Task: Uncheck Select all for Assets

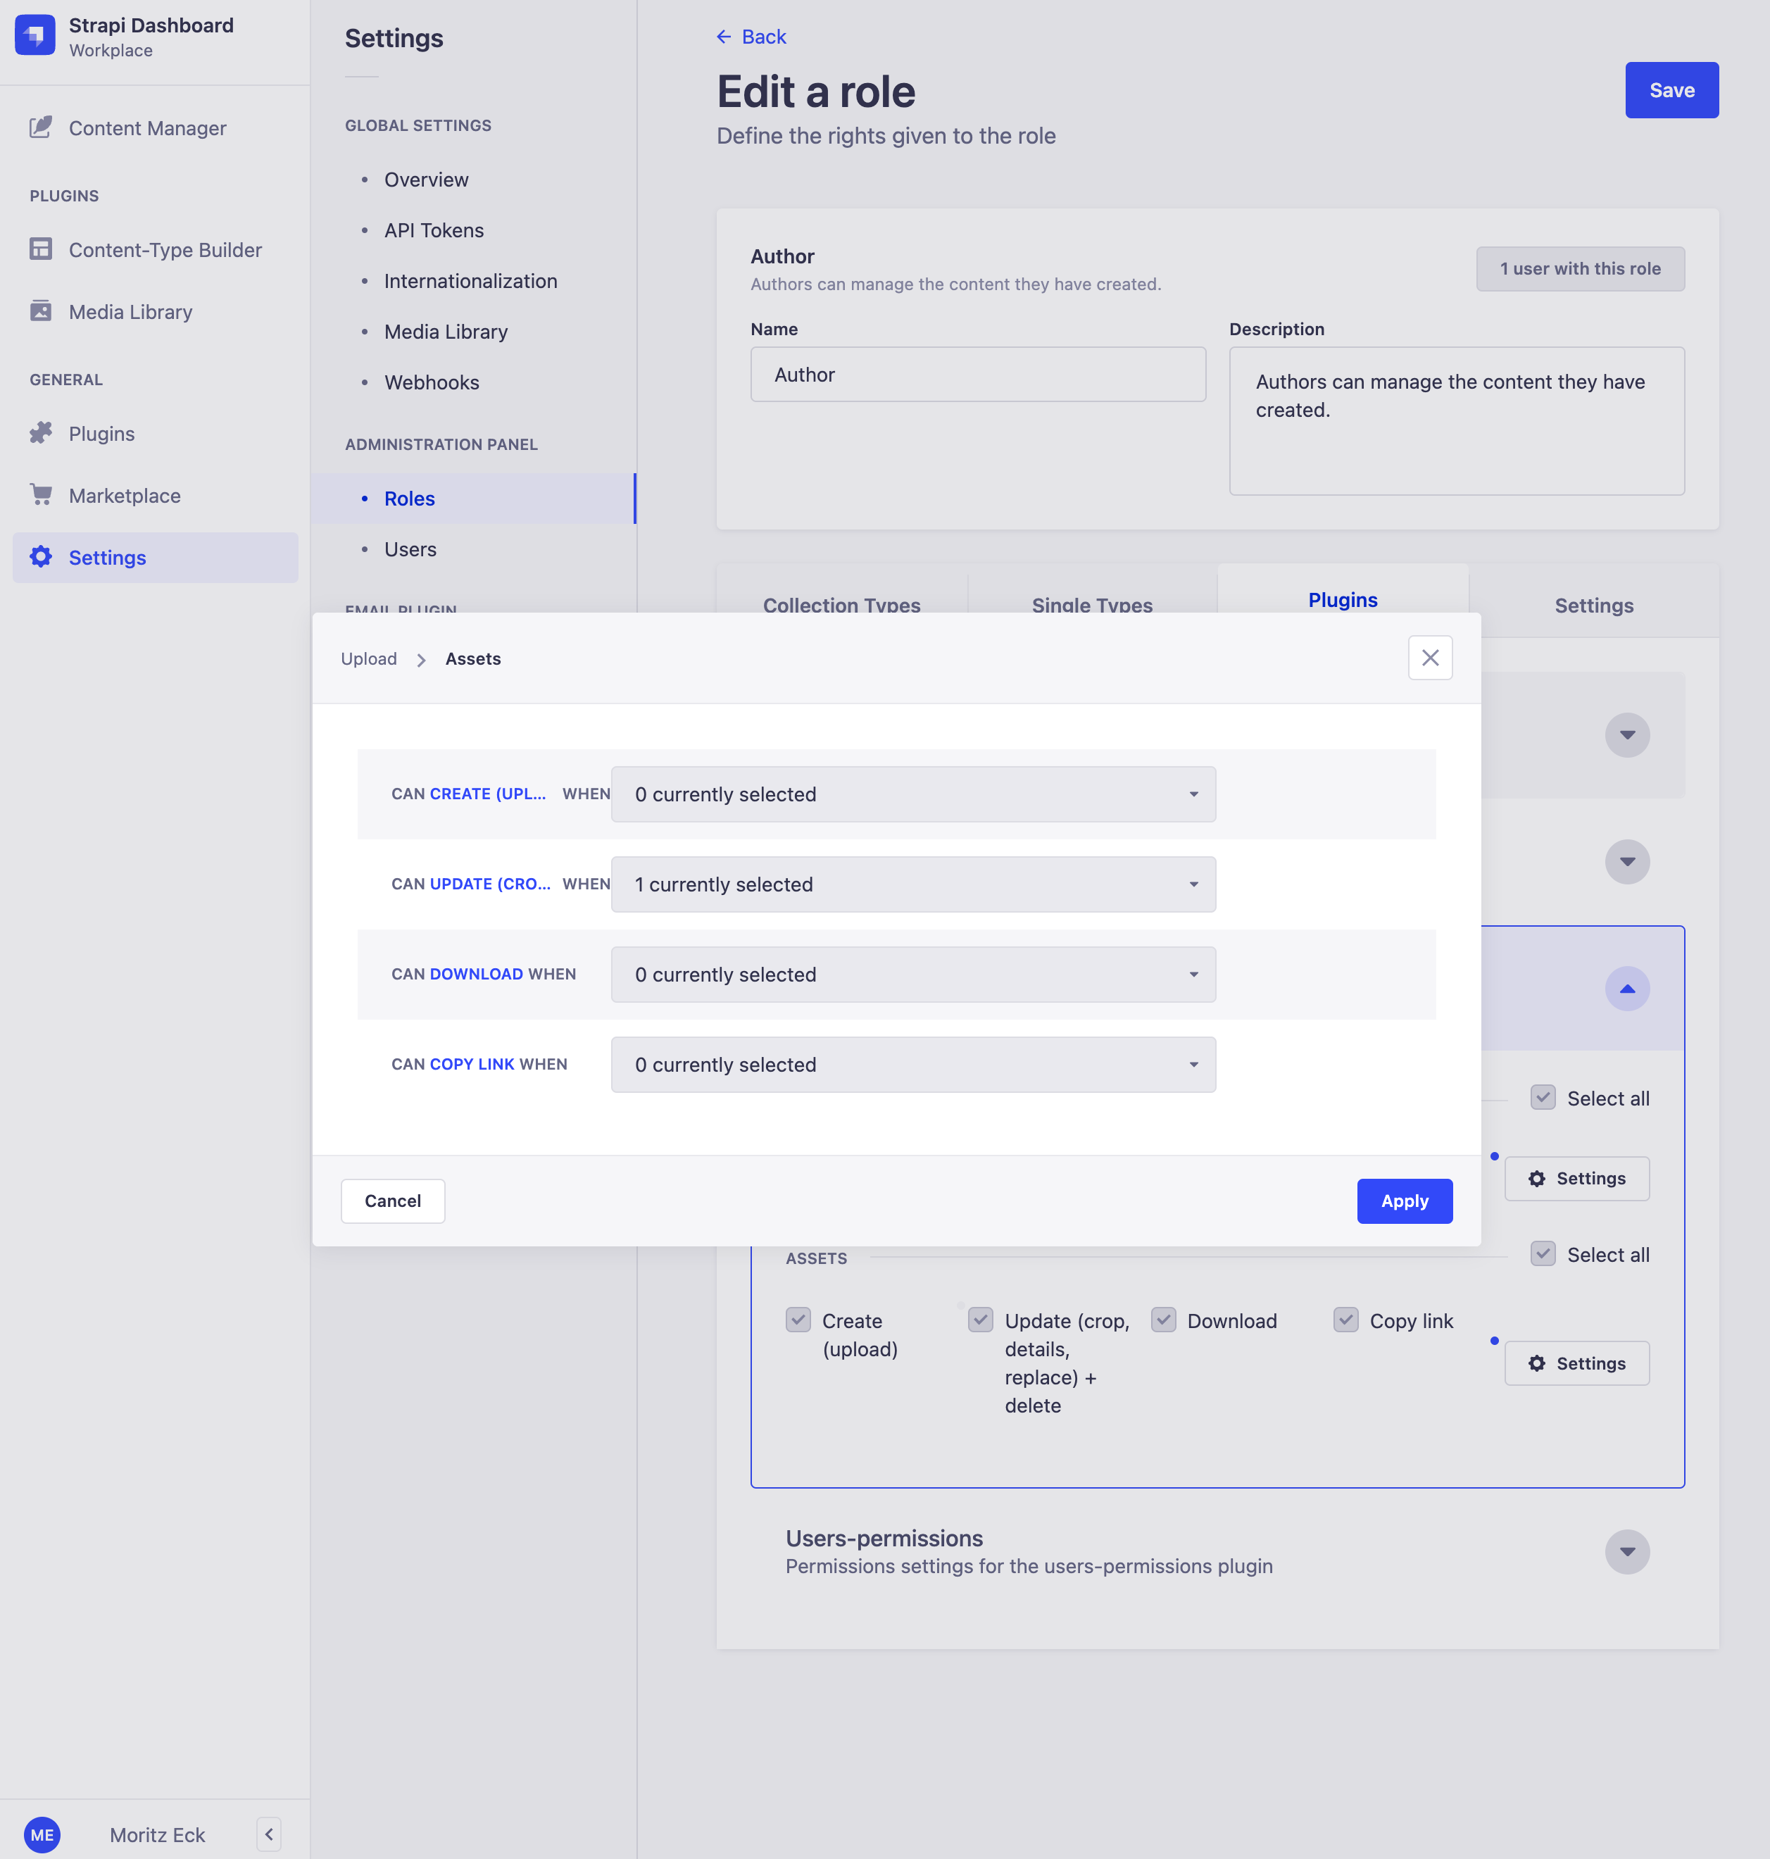Action: coord(1543,1254)
